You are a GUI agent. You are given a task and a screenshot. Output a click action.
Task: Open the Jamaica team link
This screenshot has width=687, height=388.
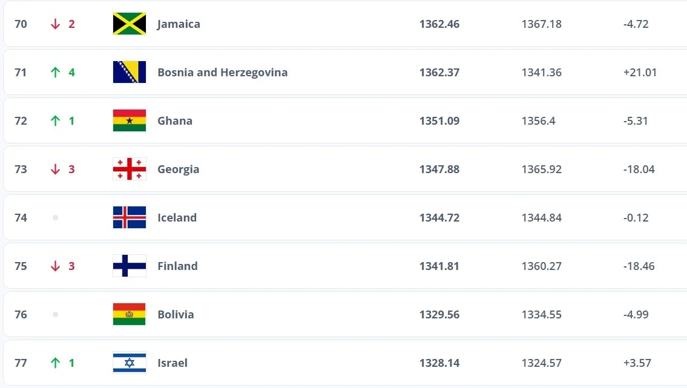[179, 24]
